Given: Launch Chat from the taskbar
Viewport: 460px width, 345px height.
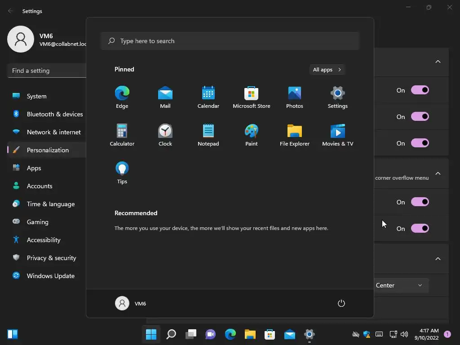Looking at the screenshot, I should [210, 334].
